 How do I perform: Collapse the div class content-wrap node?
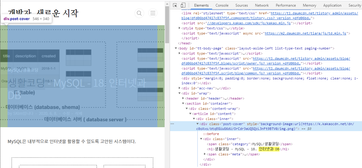click(x=187, y=109)
